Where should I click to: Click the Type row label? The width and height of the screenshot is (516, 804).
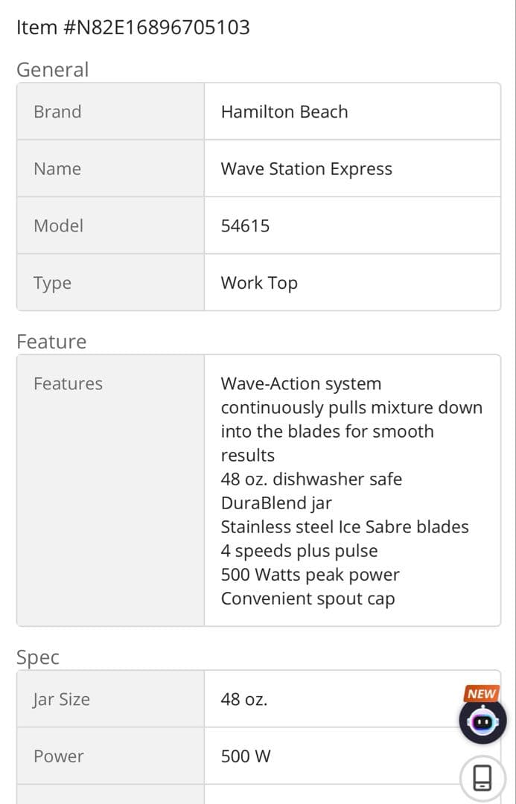[x=52, y=283]
